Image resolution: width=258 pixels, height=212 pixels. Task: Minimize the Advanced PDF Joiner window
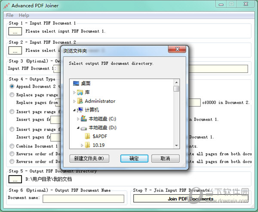pyautogui.click(x=221, y=4)
